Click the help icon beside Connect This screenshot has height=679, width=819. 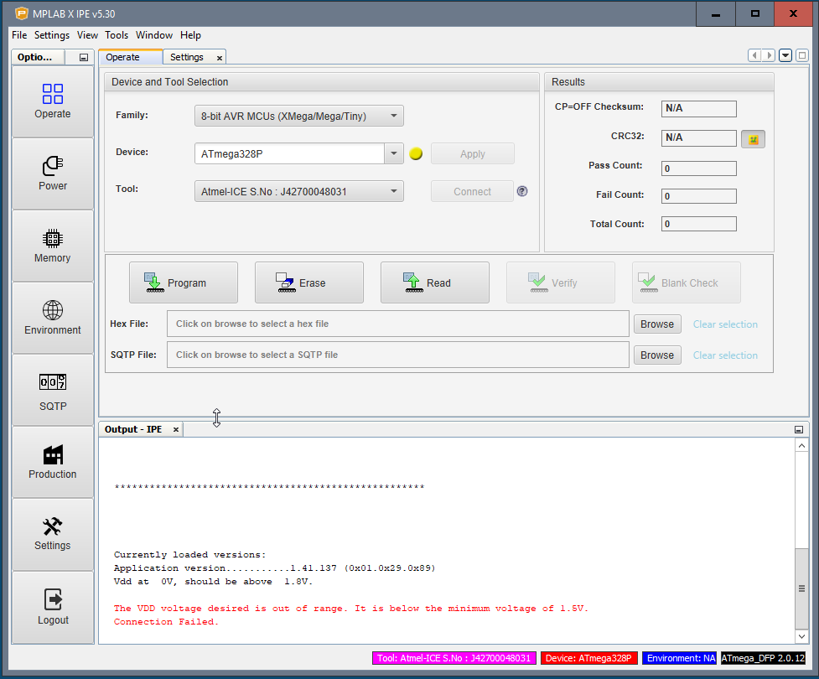(x=522, y=191)
